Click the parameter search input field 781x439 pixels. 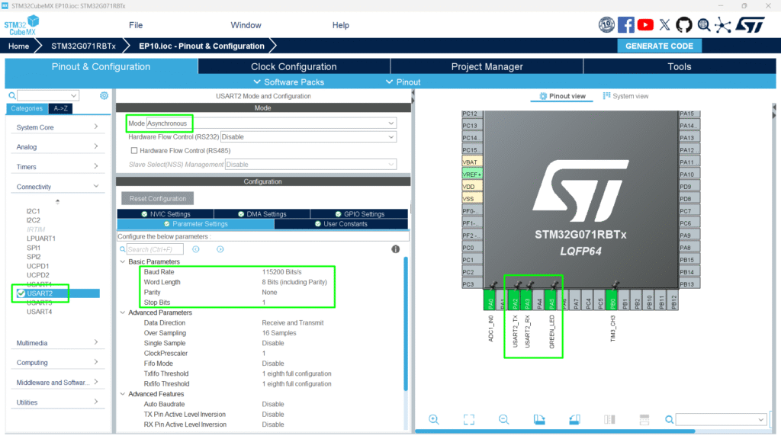point(155,249)
